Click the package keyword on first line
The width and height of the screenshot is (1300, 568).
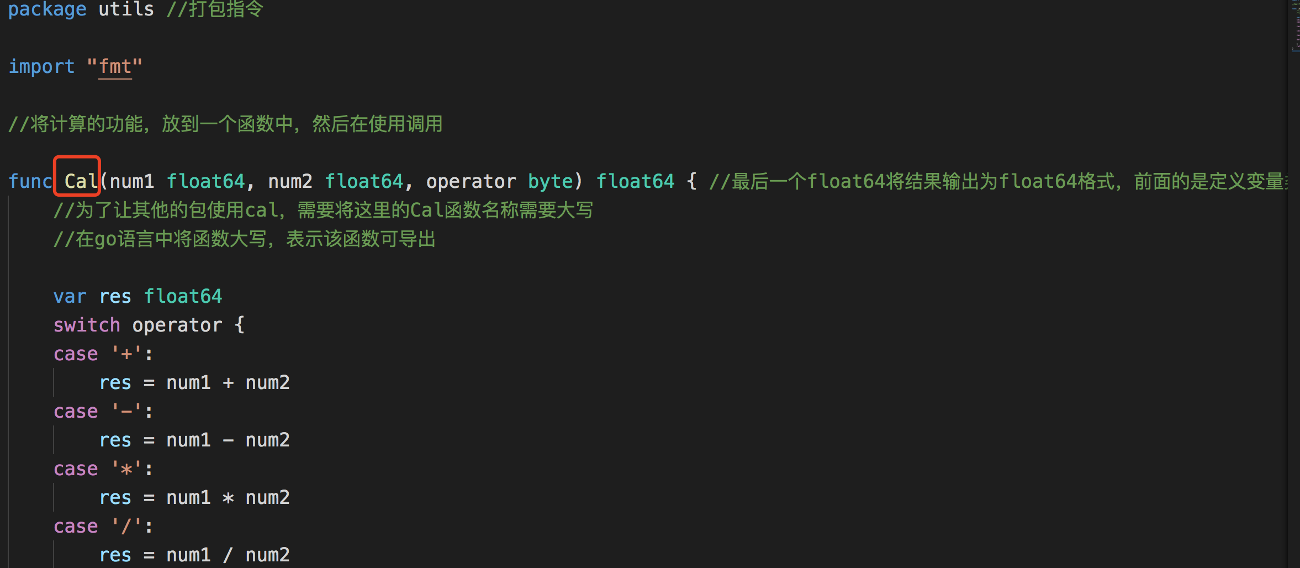tap(47, 9)
